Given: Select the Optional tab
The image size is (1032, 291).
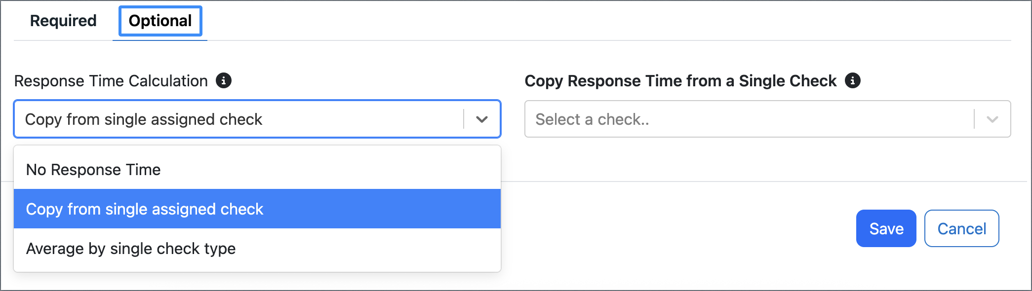Looking at the screenshot, I should [x=160, y=21].
